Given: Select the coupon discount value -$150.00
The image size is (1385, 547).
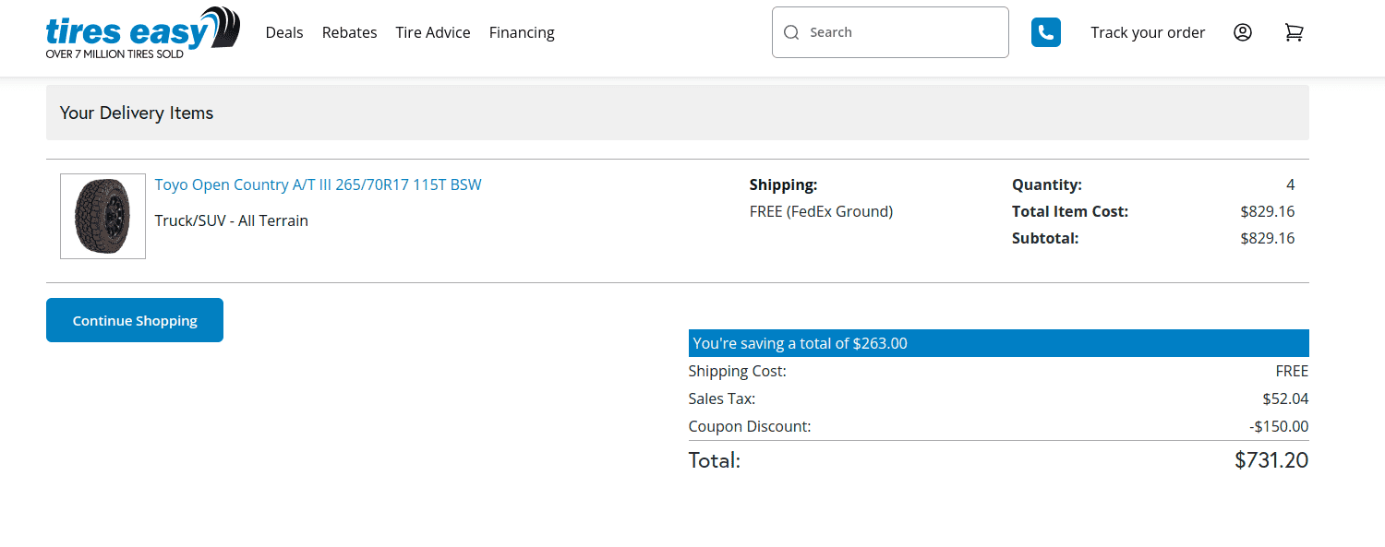Looking at the screenshot, I should [1279, 426].
